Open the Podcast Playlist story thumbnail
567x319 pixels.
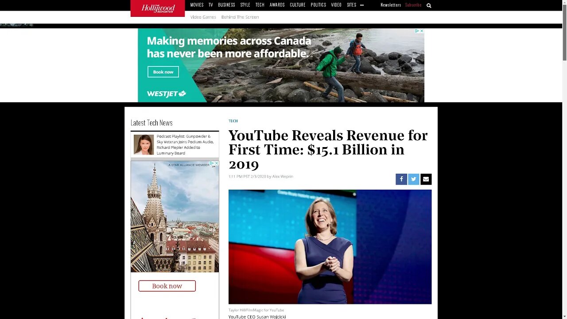(x=144, y=144)
